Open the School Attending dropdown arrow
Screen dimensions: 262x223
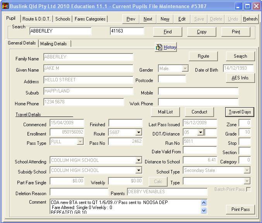point(139,160)
